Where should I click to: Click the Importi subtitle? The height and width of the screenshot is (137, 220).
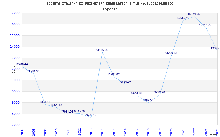[x=110, y=9]
